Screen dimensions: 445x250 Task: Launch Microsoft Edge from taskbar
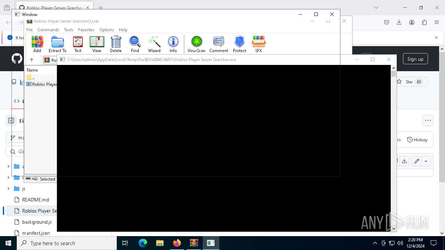143,243
